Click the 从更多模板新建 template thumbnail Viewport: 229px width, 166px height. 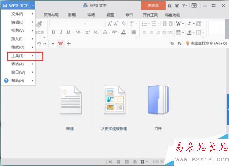(114, 100)
